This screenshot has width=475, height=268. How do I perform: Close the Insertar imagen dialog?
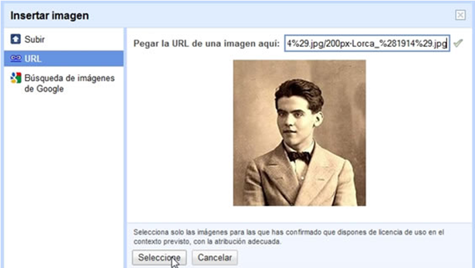(460, 15)
